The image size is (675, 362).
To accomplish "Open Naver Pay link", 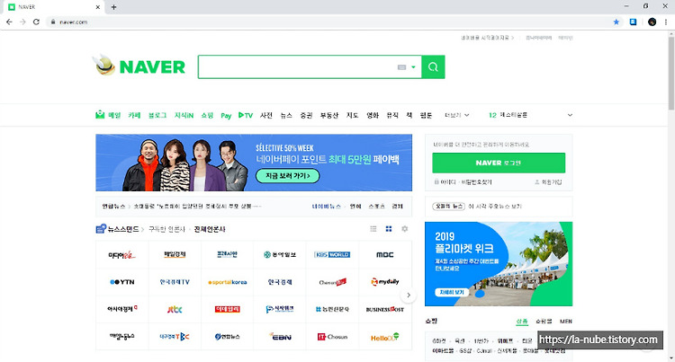I will click(x=226, y=116).
